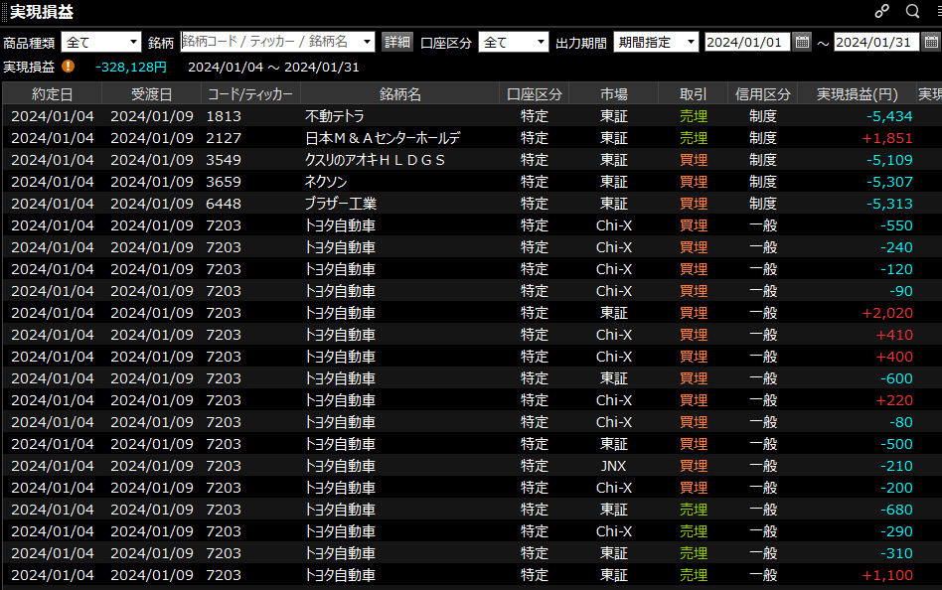Click Toyota row value -600
This screenshot has height=590, width=942.
click(896, 378)
